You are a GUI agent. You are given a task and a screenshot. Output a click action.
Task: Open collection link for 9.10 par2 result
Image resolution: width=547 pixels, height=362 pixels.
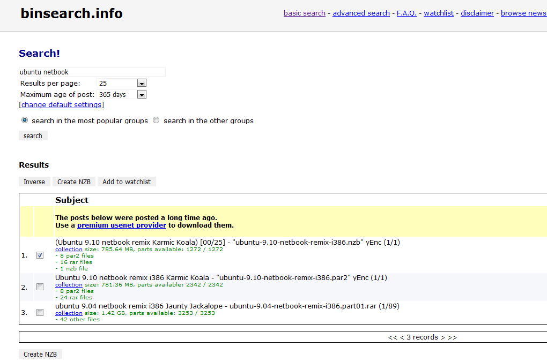click(x=69, y=284)
